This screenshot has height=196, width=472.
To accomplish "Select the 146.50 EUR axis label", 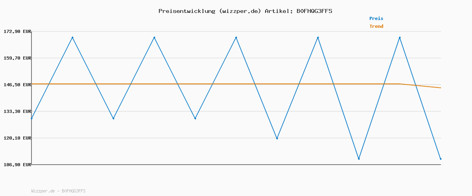I will pos(17,85).
